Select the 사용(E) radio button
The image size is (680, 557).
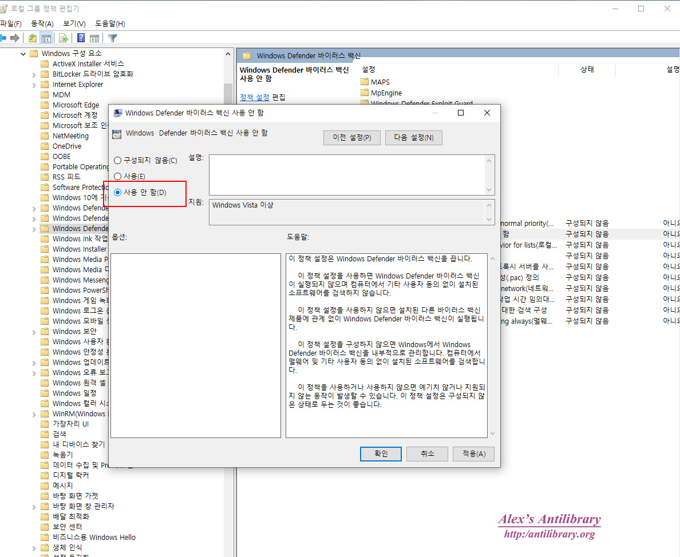pyautogui.click(x=117, y=176)
